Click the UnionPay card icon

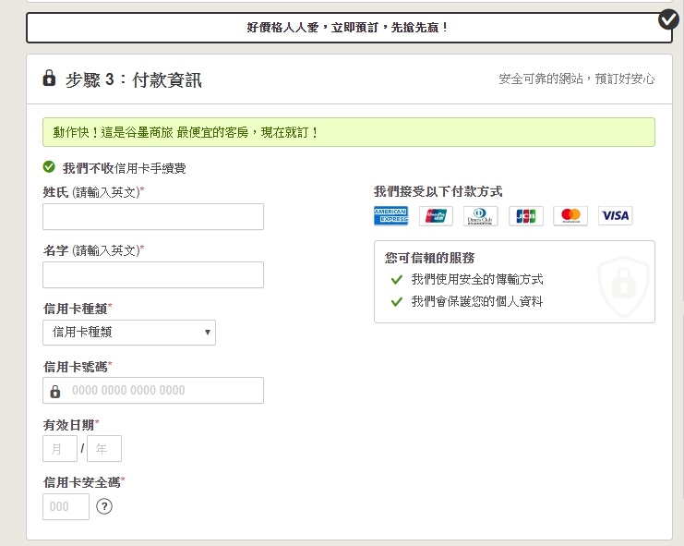coord(436,215)
